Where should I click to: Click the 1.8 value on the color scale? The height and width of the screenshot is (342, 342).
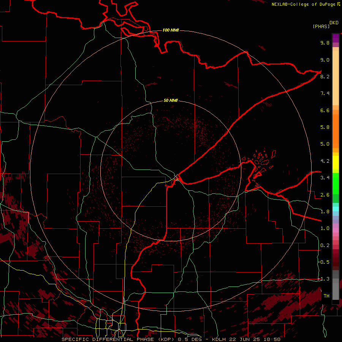[325, 212]
